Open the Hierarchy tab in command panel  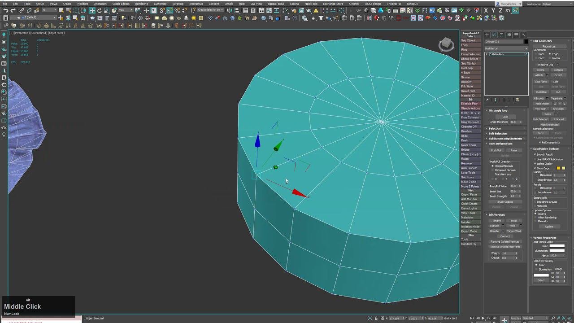(501, 35)
